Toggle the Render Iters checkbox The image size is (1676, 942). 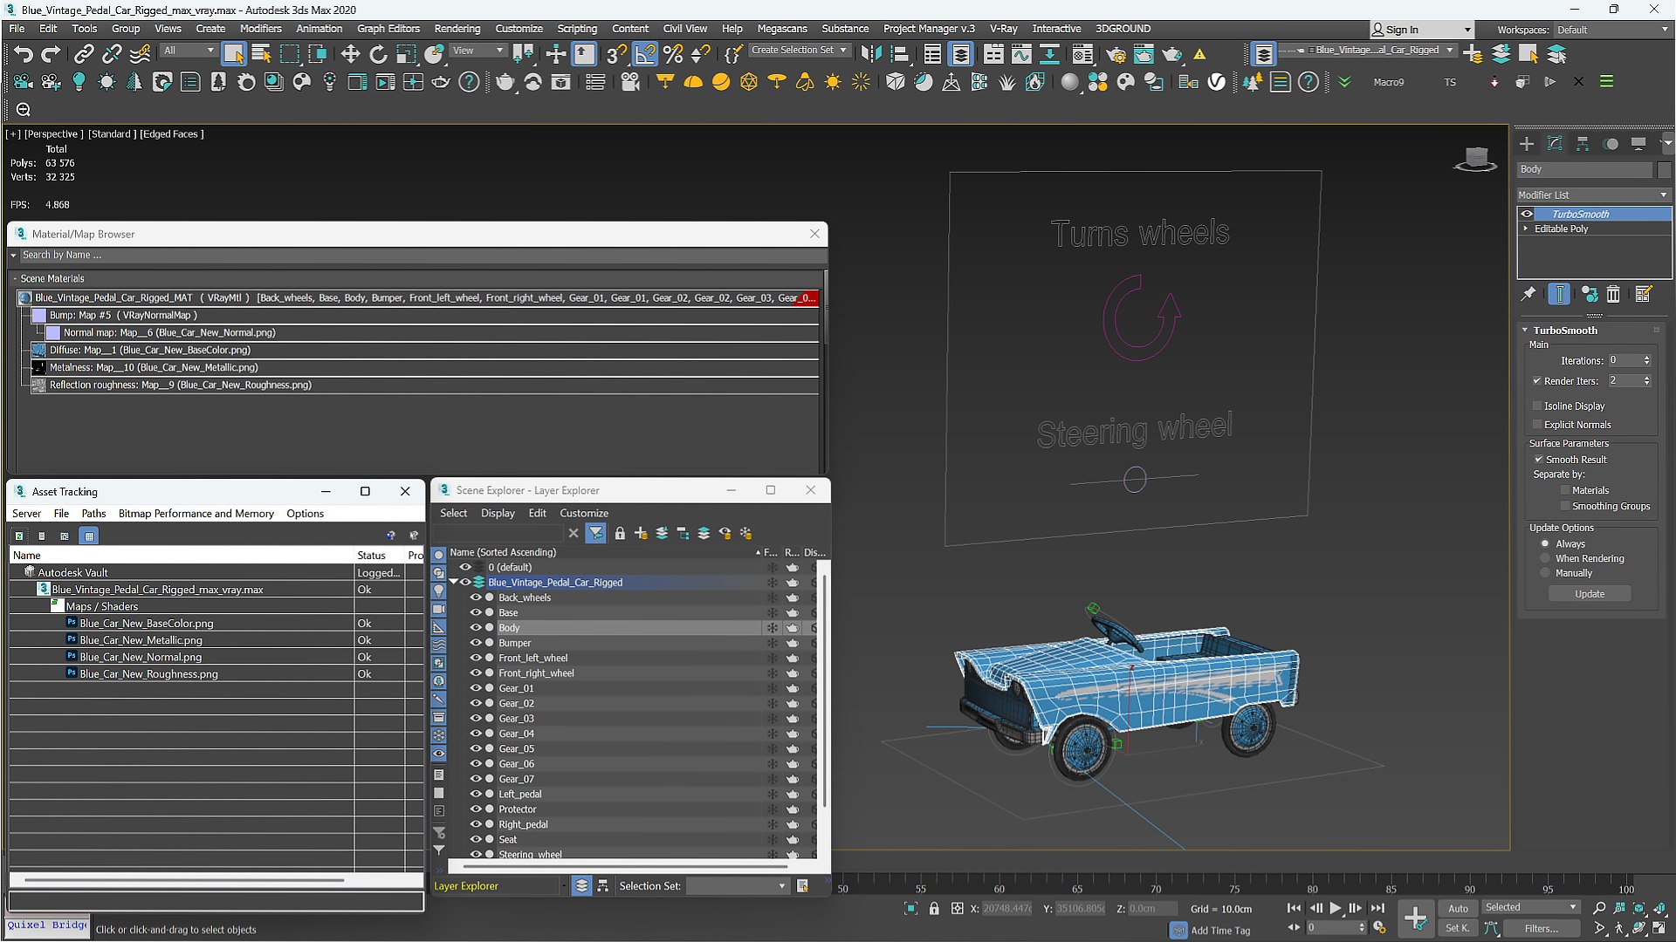[x=1536, y=381]
